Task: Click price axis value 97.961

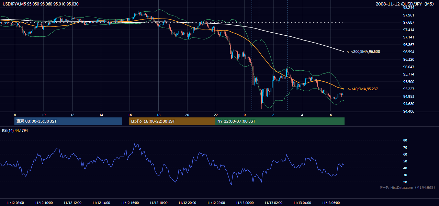Action: pyautogui.click(x=408, y=15)
